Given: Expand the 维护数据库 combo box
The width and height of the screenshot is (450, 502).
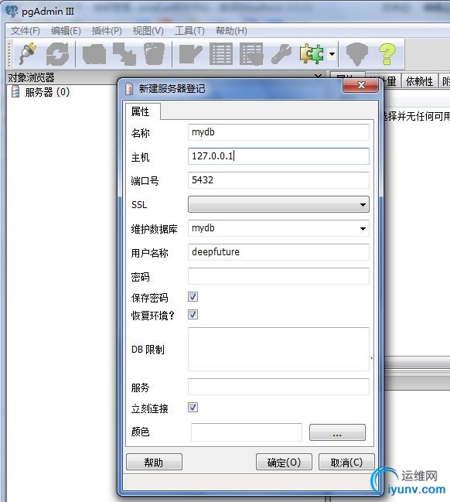Looking at the screenshot, I should (363, 229).
